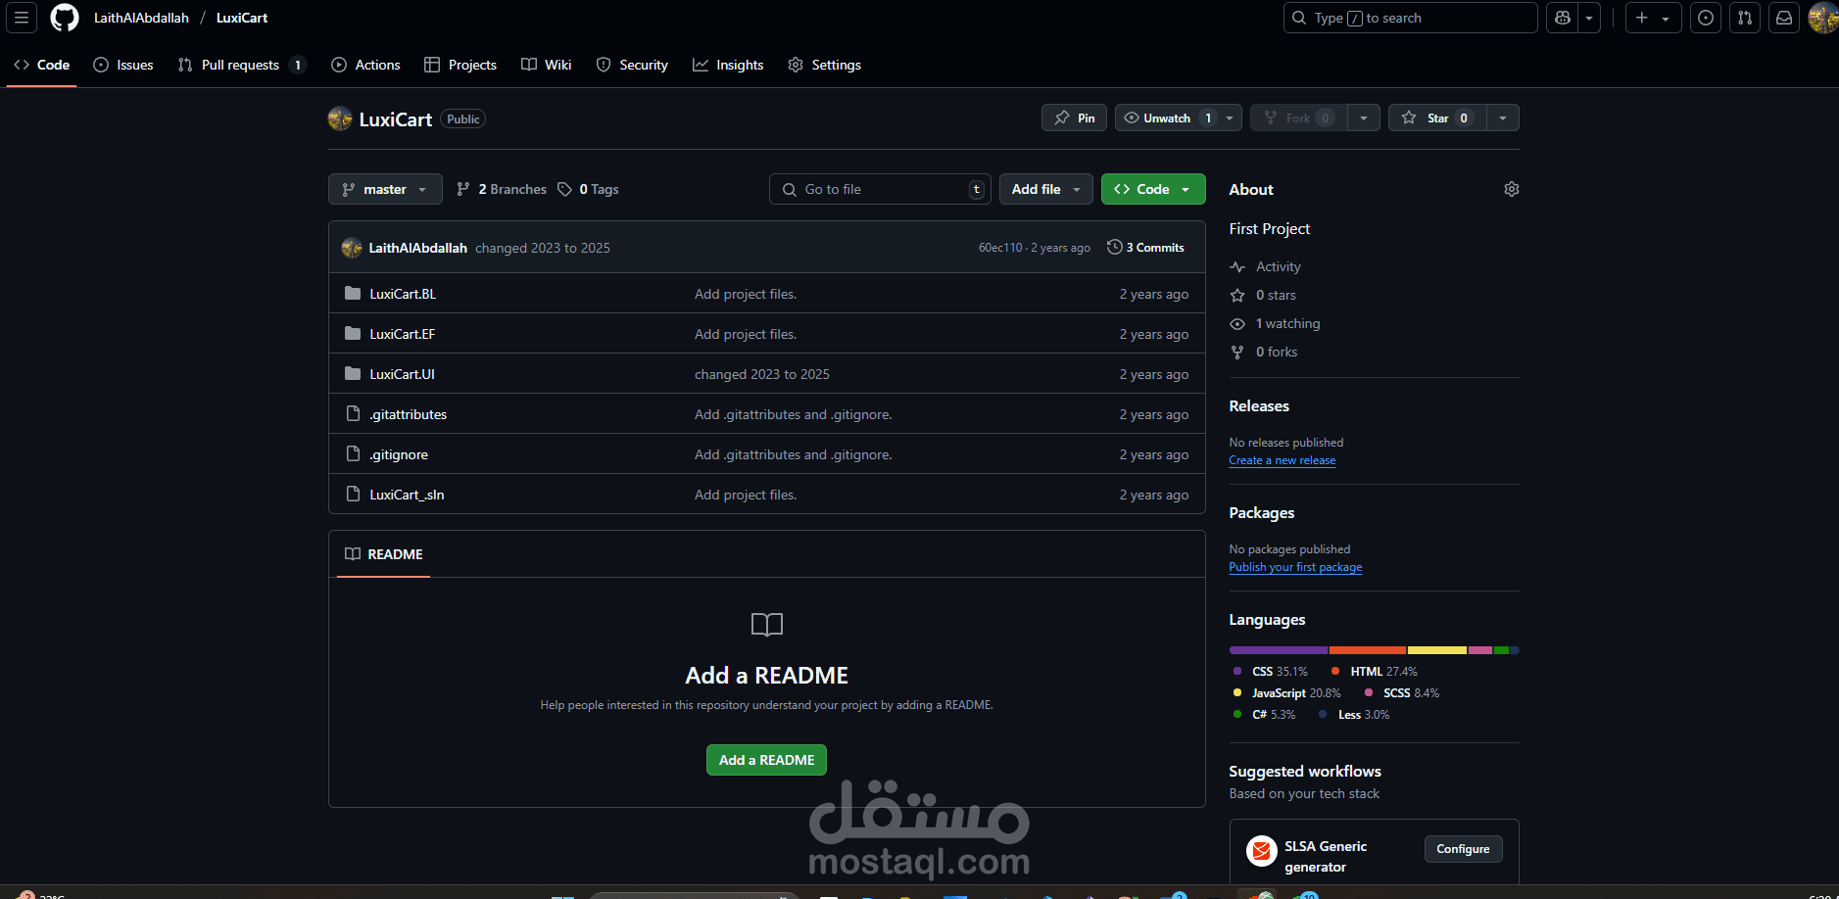1839x899 pixels.
Task: Click the red HTML segment of the language bar
Action: pyautogui.click(x=1368, y=650)
